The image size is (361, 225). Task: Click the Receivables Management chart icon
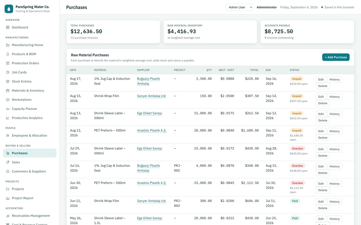coord(8,216)
